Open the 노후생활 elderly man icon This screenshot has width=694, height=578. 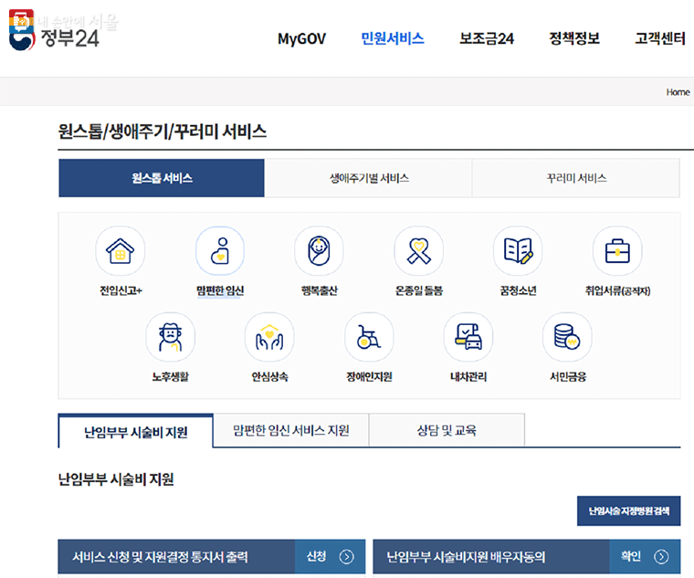[x=171, y=337]
